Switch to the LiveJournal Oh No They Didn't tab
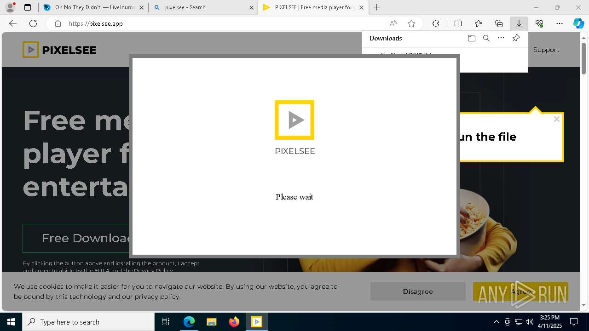Viewport: 589px width, 331px height. point(93,7)
